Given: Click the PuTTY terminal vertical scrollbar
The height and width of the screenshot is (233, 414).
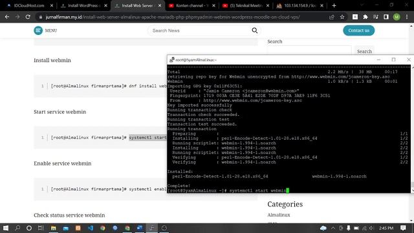Looking at the screenshot, I should point(412,129).
